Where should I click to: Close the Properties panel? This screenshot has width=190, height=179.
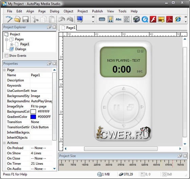[x=54, y=63]
